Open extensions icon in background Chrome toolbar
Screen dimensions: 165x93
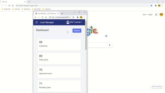point(156,6)
